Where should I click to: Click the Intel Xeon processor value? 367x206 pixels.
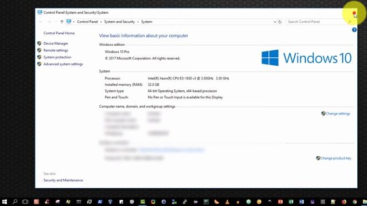tap(189, 78)
